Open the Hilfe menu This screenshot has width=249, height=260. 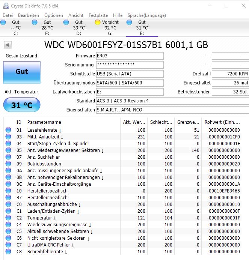[118, 15]
